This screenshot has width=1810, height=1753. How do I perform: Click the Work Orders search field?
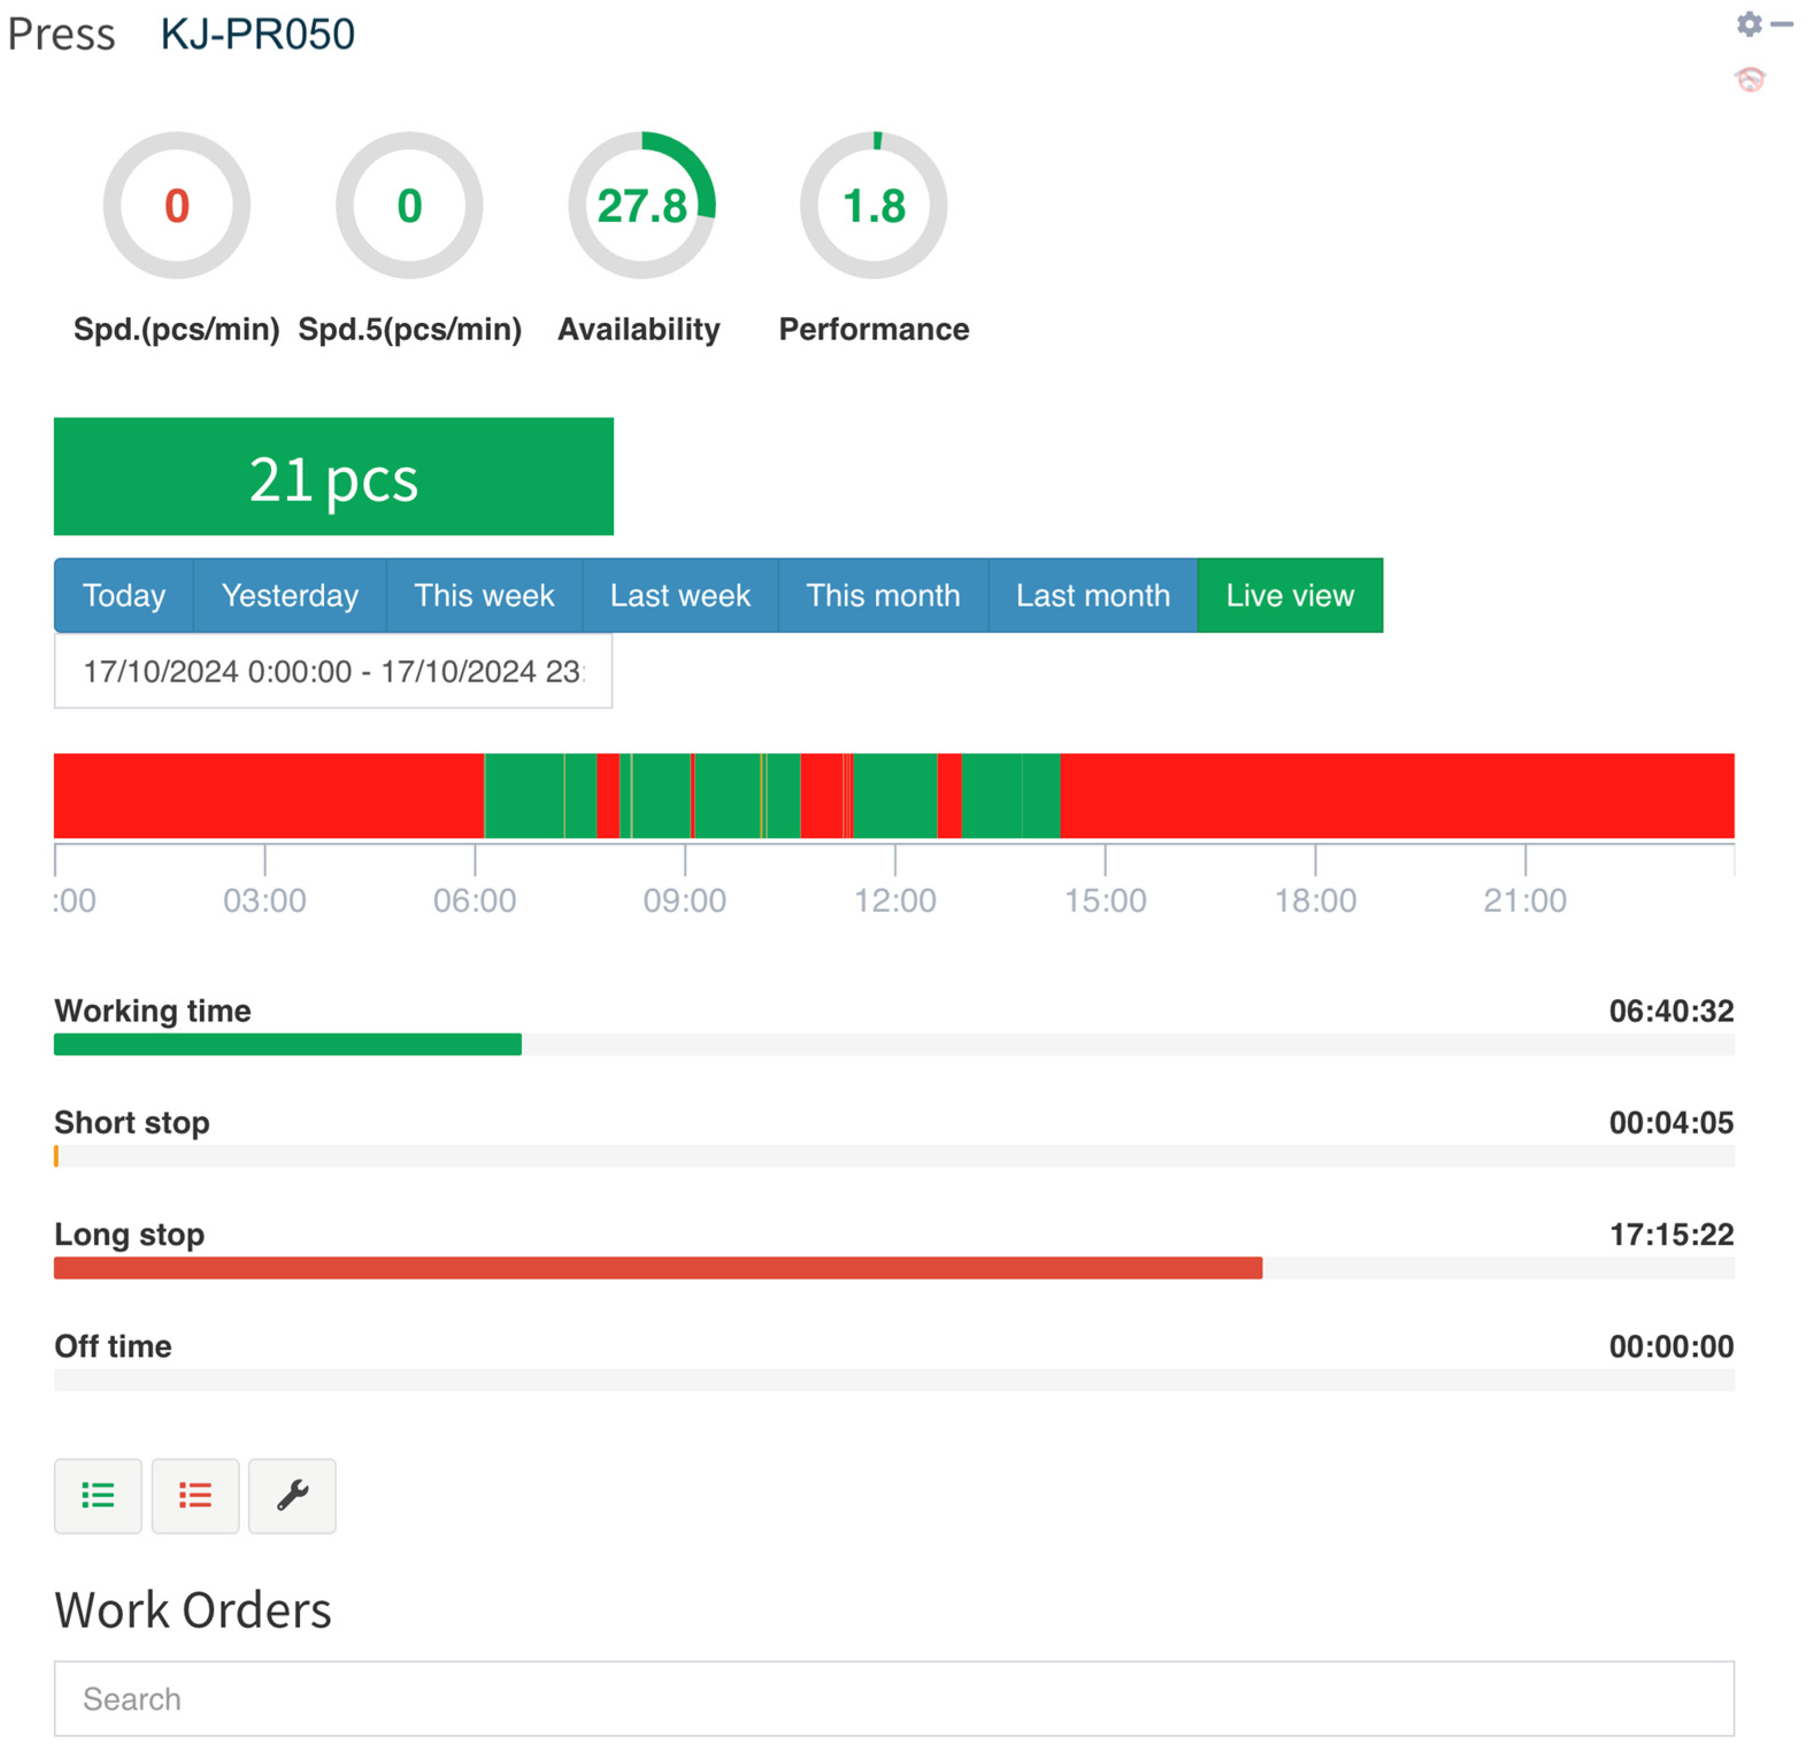tap(893, 1698)
